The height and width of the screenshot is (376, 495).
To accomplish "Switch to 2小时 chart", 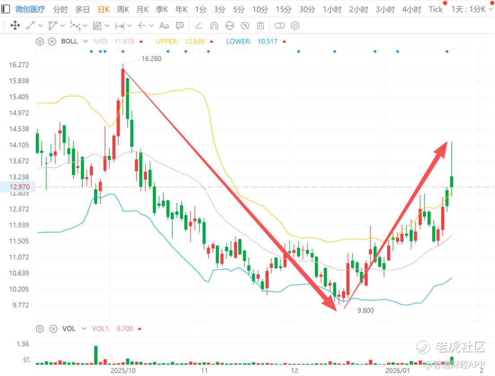I will [x=358, y=9].
